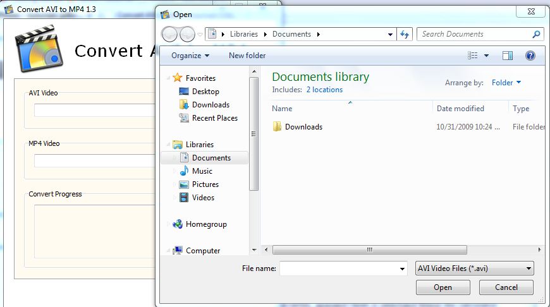Click the file list horizontal scrollbar thumb
The width and height of the screenshot is (550, 307).
click(x=370, y=250)
